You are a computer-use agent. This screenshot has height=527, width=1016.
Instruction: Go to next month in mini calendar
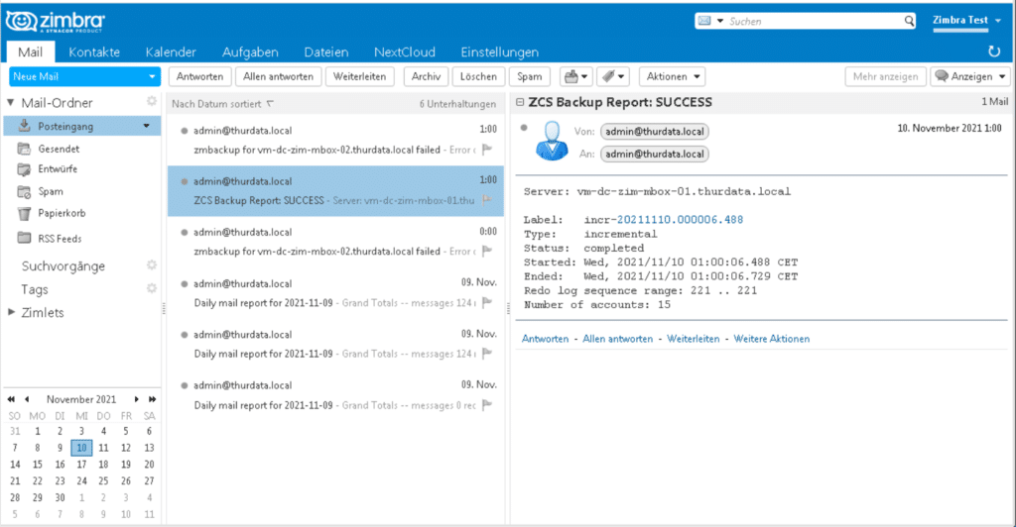click(136, 399)
